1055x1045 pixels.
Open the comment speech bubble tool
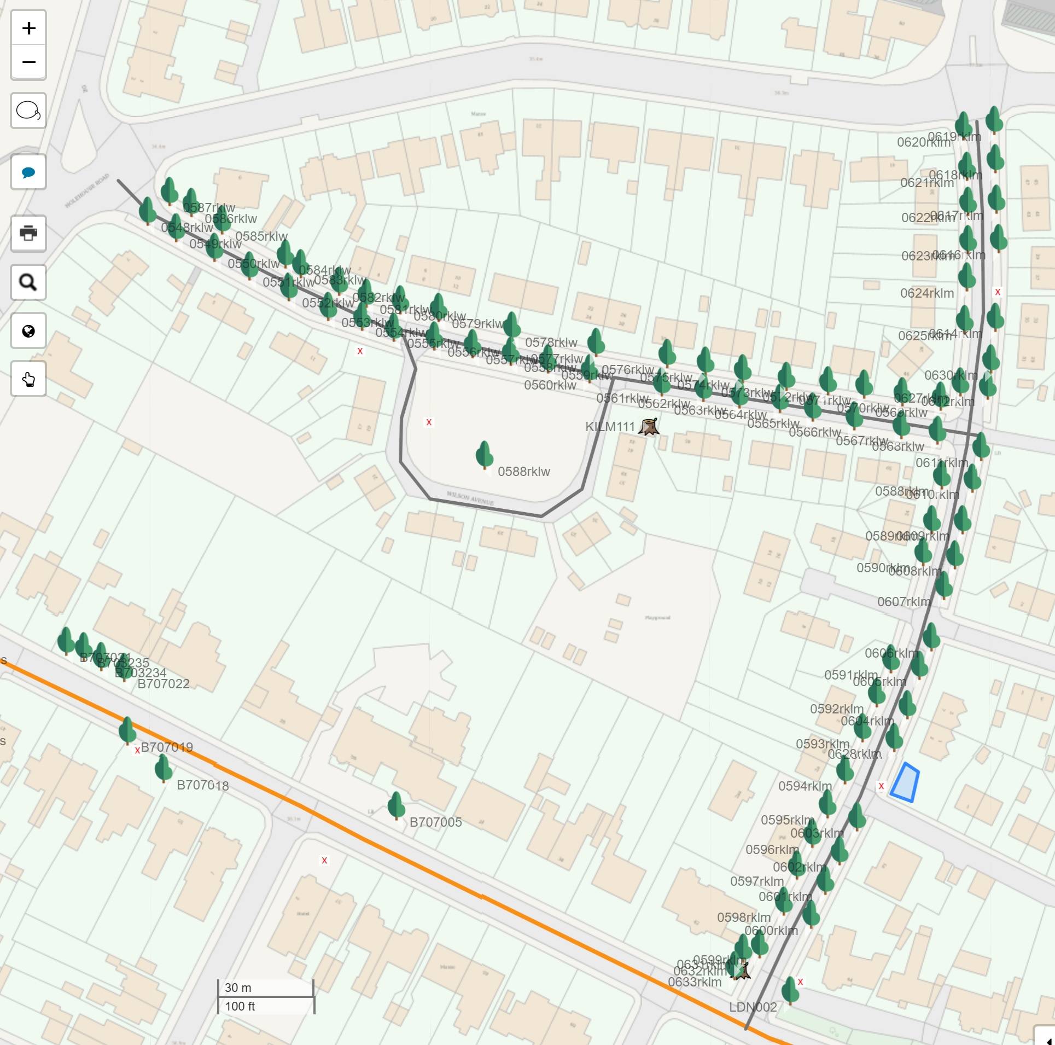(x=28, y=172)
